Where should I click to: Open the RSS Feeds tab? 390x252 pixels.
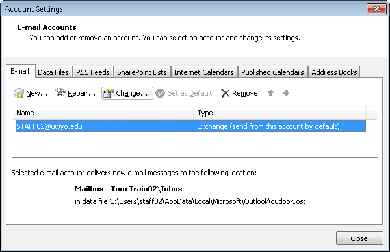click(x=93, y=72)
